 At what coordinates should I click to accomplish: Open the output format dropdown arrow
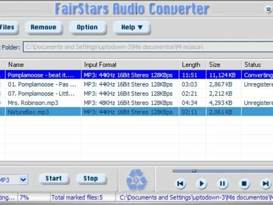(x=23, y=179)
